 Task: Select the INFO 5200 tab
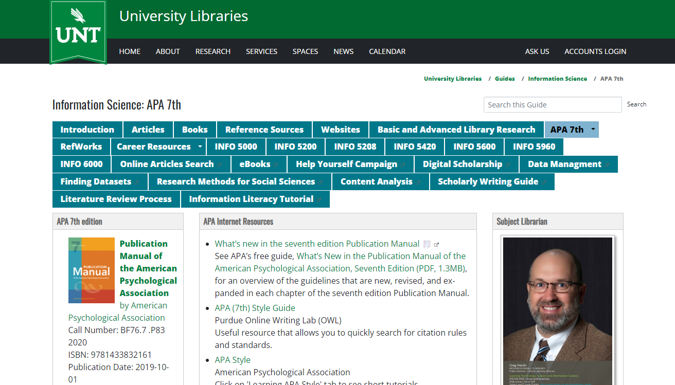coord(295,147)
